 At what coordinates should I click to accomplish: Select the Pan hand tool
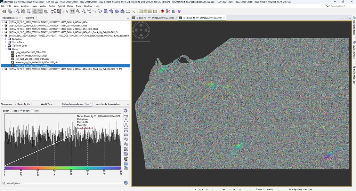72,11
